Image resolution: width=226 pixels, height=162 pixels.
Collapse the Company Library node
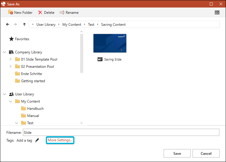click(x=5, y=52)
